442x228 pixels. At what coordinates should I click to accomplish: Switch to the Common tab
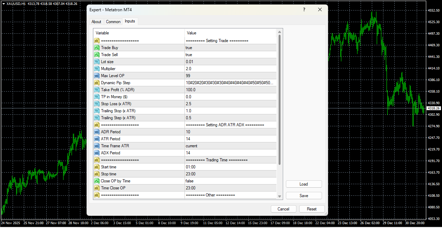(x=113, y=21)
